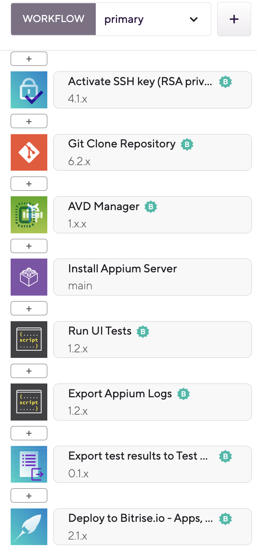The width and height of the screenshot is (257, 551).
Task: Click version 1.x.x under AVD Manager
Action: pyautogui.click(x=77, y=224)
